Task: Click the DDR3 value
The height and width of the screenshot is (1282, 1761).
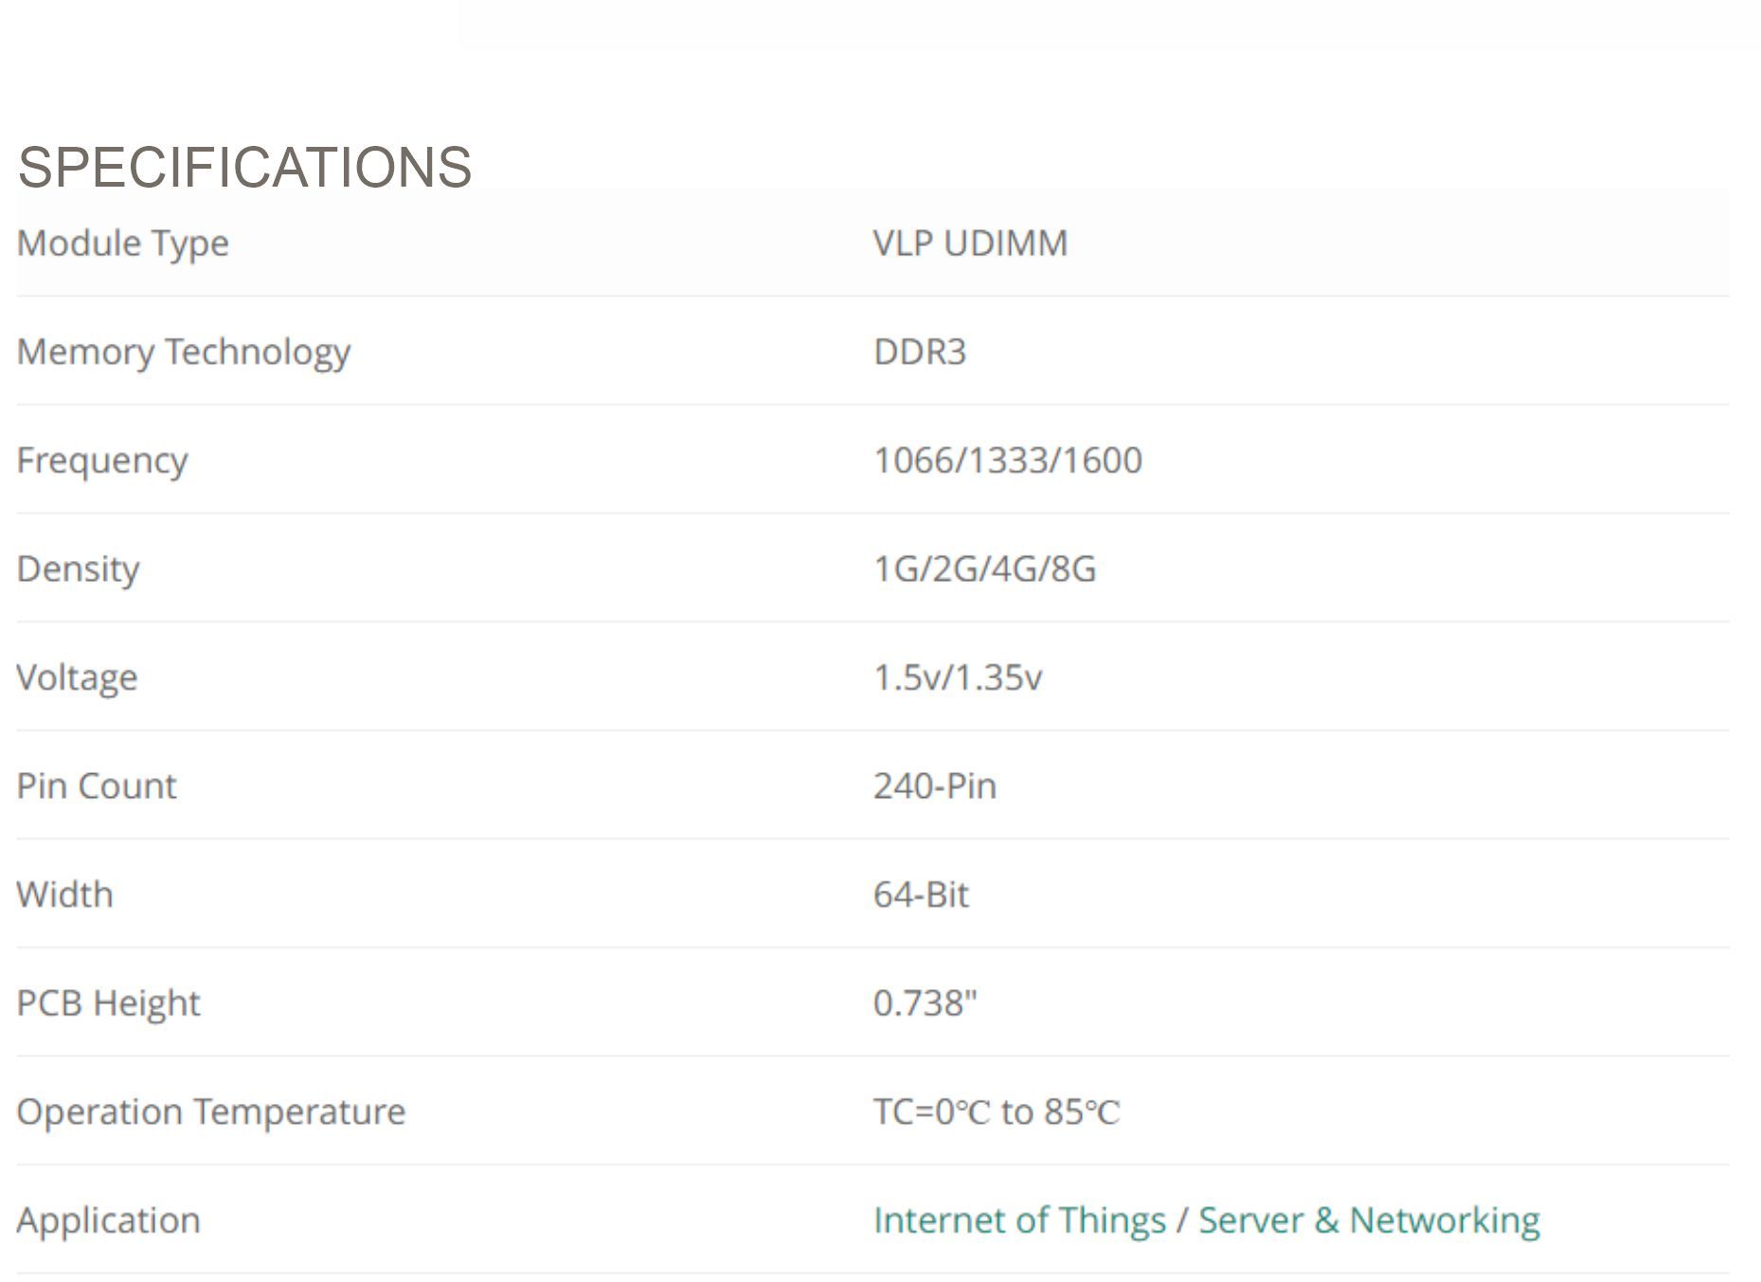Action: pyautogui.click(x=920, y=352)
